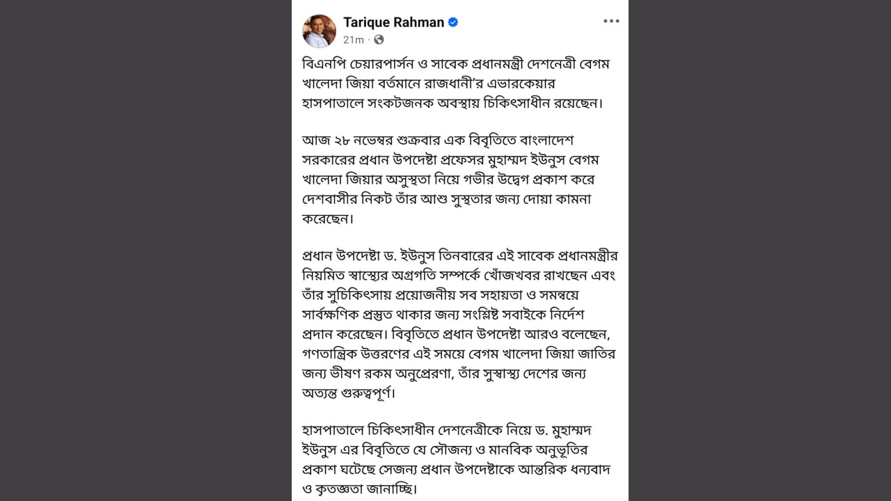
Task: Open the post via 21m timestamp
Action: point(354,40)
